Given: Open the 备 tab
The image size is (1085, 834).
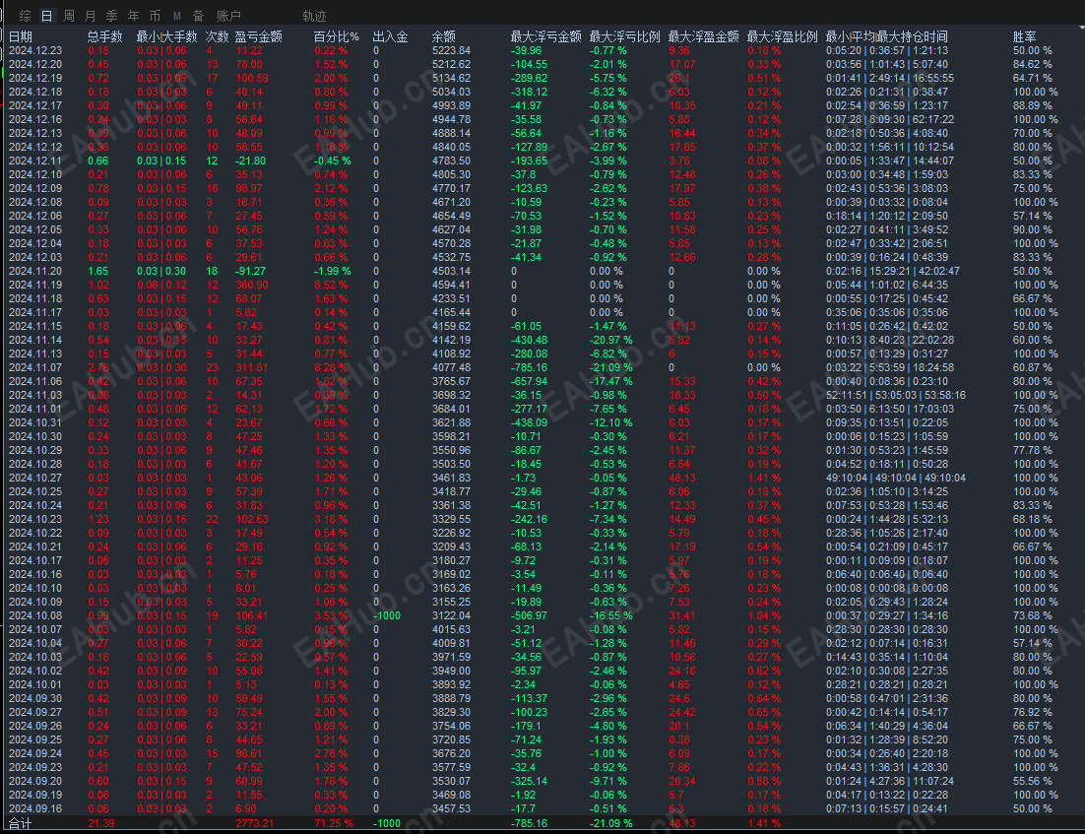Looking at the screenshot, I should [198, 15].
